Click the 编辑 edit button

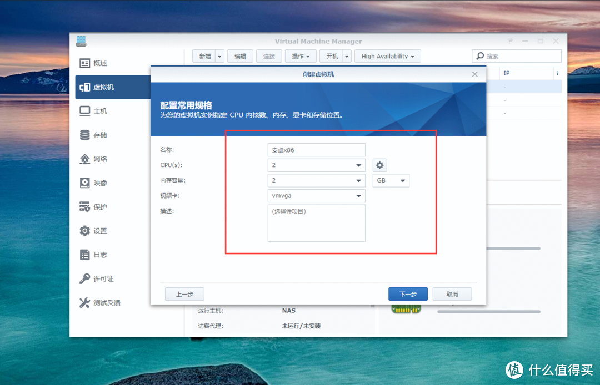point(240,56)
